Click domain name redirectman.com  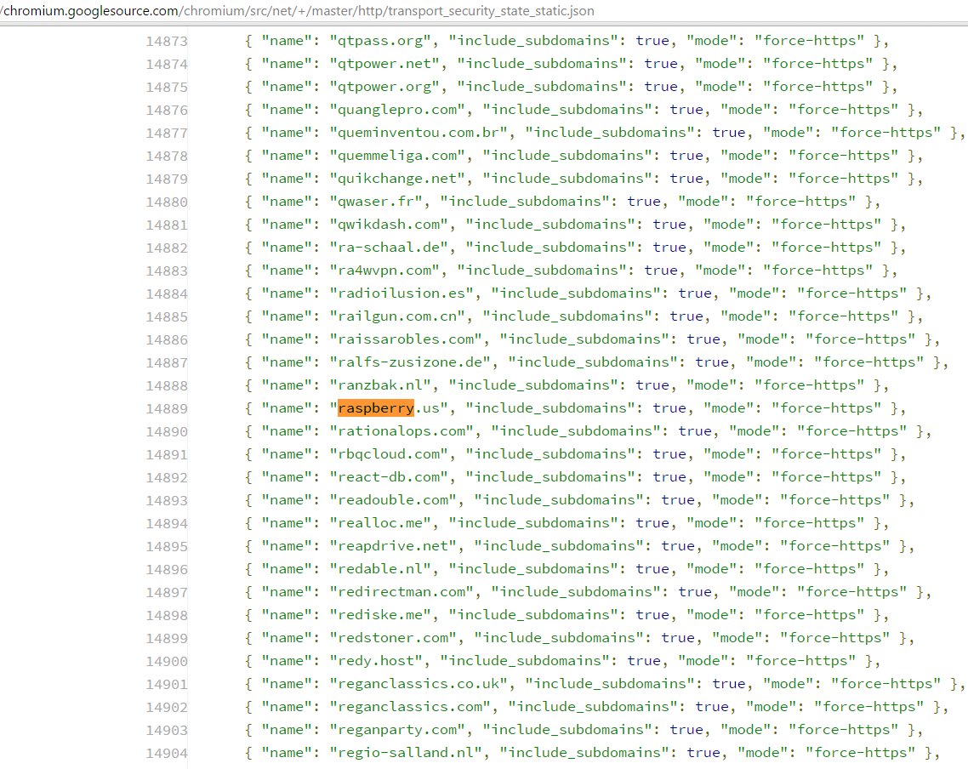401,591
